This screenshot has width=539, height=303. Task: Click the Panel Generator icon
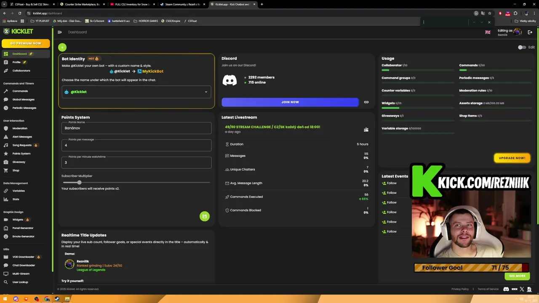[x=6, y=228]
